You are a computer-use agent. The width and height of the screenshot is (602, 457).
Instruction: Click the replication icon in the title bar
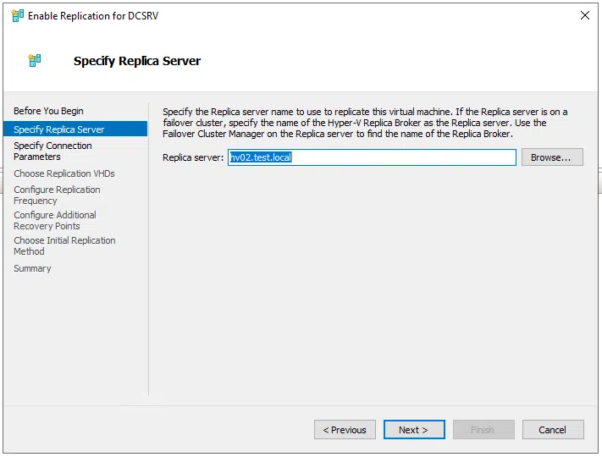pos(16,15)
